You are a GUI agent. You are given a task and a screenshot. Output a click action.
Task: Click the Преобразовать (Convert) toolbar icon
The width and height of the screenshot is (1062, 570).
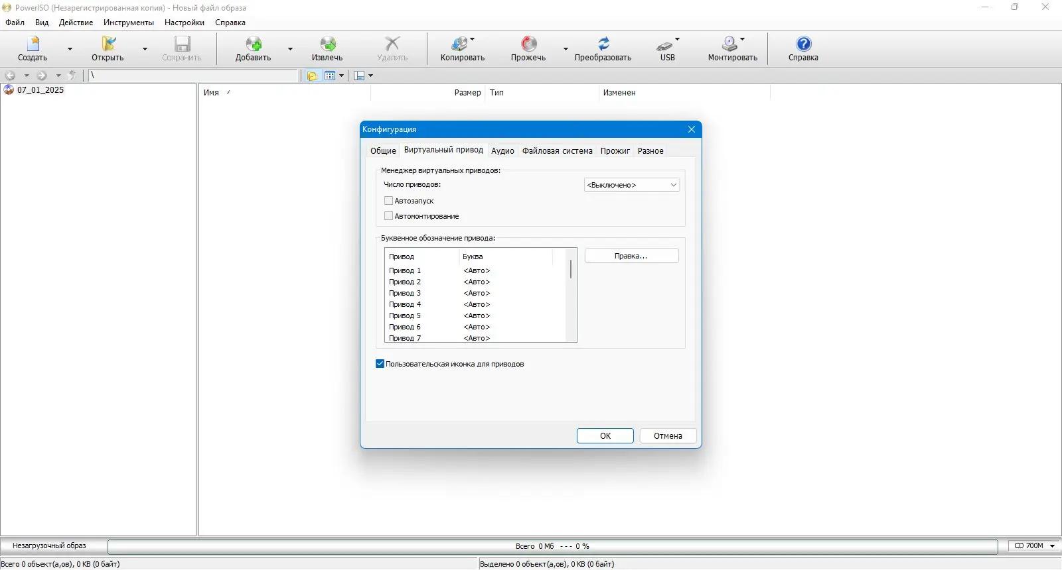tap(603, 44)
